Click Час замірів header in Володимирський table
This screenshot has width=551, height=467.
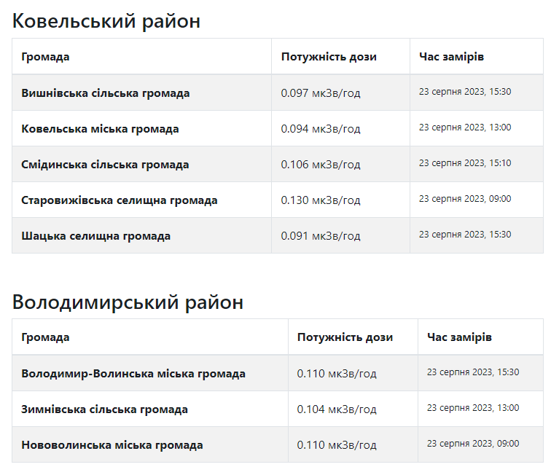459,337
